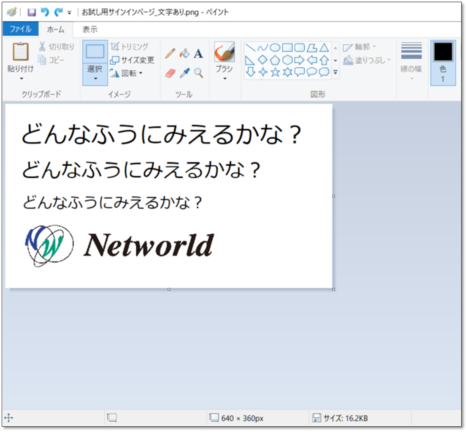467x432 pixels.
Task: Click トリミング button
Action: [x=129, y=47]
